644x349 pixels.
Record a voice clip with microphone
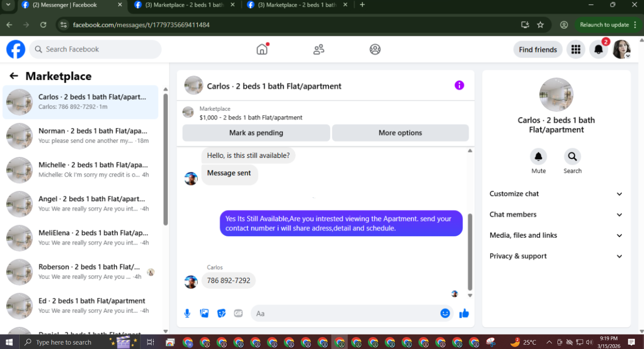click(x=188, y=313)
